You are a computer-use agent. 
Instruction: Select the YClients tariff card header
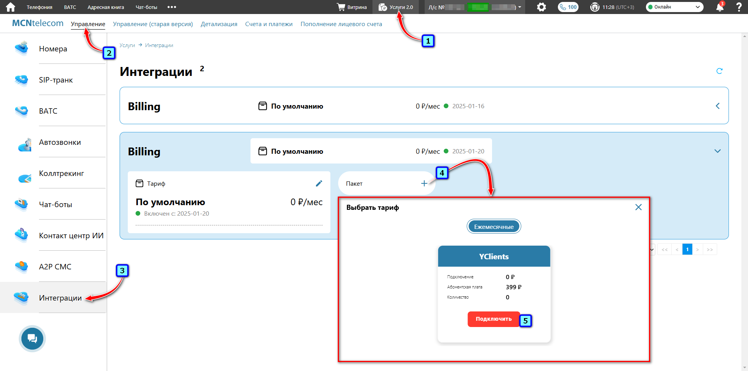[x=494, y=256]
